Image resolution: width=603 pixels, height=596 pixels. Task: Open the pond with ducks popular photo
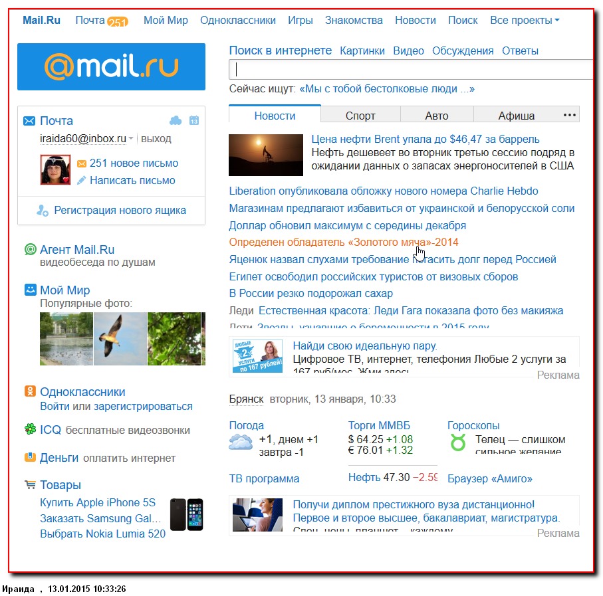tap(66, 339)
